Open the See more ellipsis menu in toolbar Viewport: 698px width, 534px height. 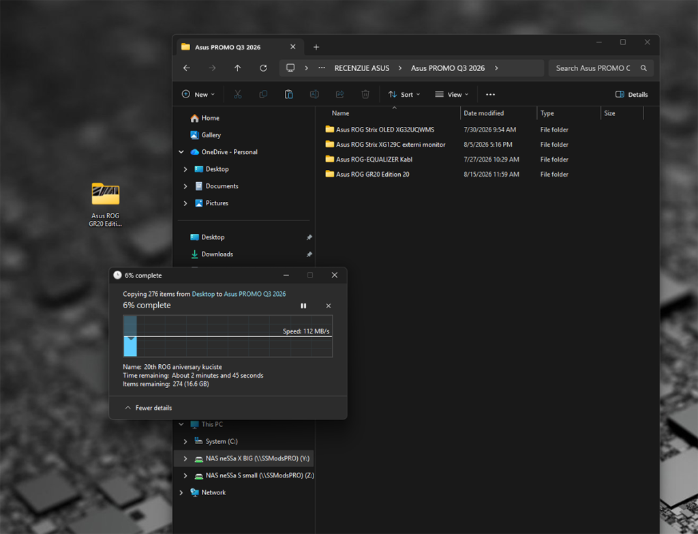pyautogui.click(x=490, y=94)
